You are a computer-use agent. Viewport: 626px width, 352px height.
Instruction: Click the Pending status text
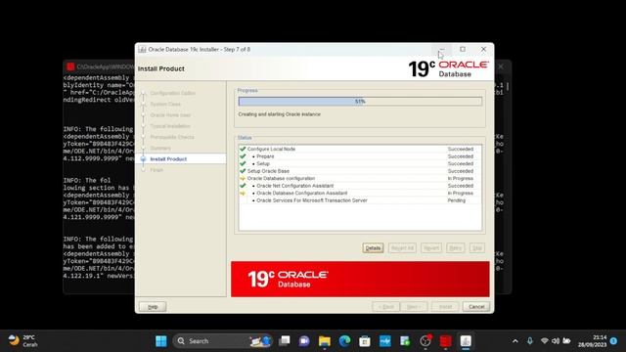457,200
